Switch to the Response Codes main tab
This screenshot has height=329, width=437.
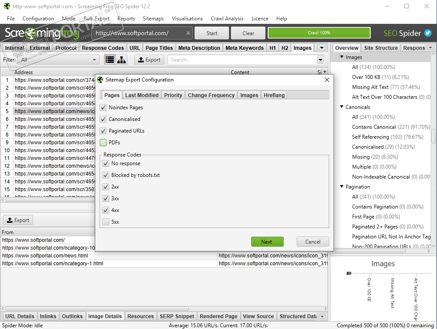[103, 48]
